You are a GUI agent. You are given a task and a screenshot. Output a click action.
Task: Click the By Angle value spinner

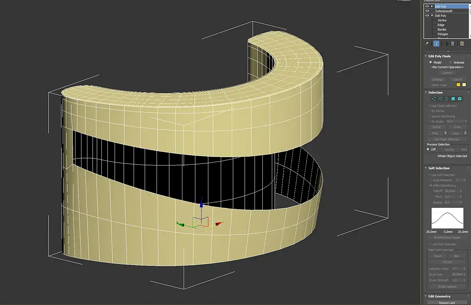(x=466, y=122)
